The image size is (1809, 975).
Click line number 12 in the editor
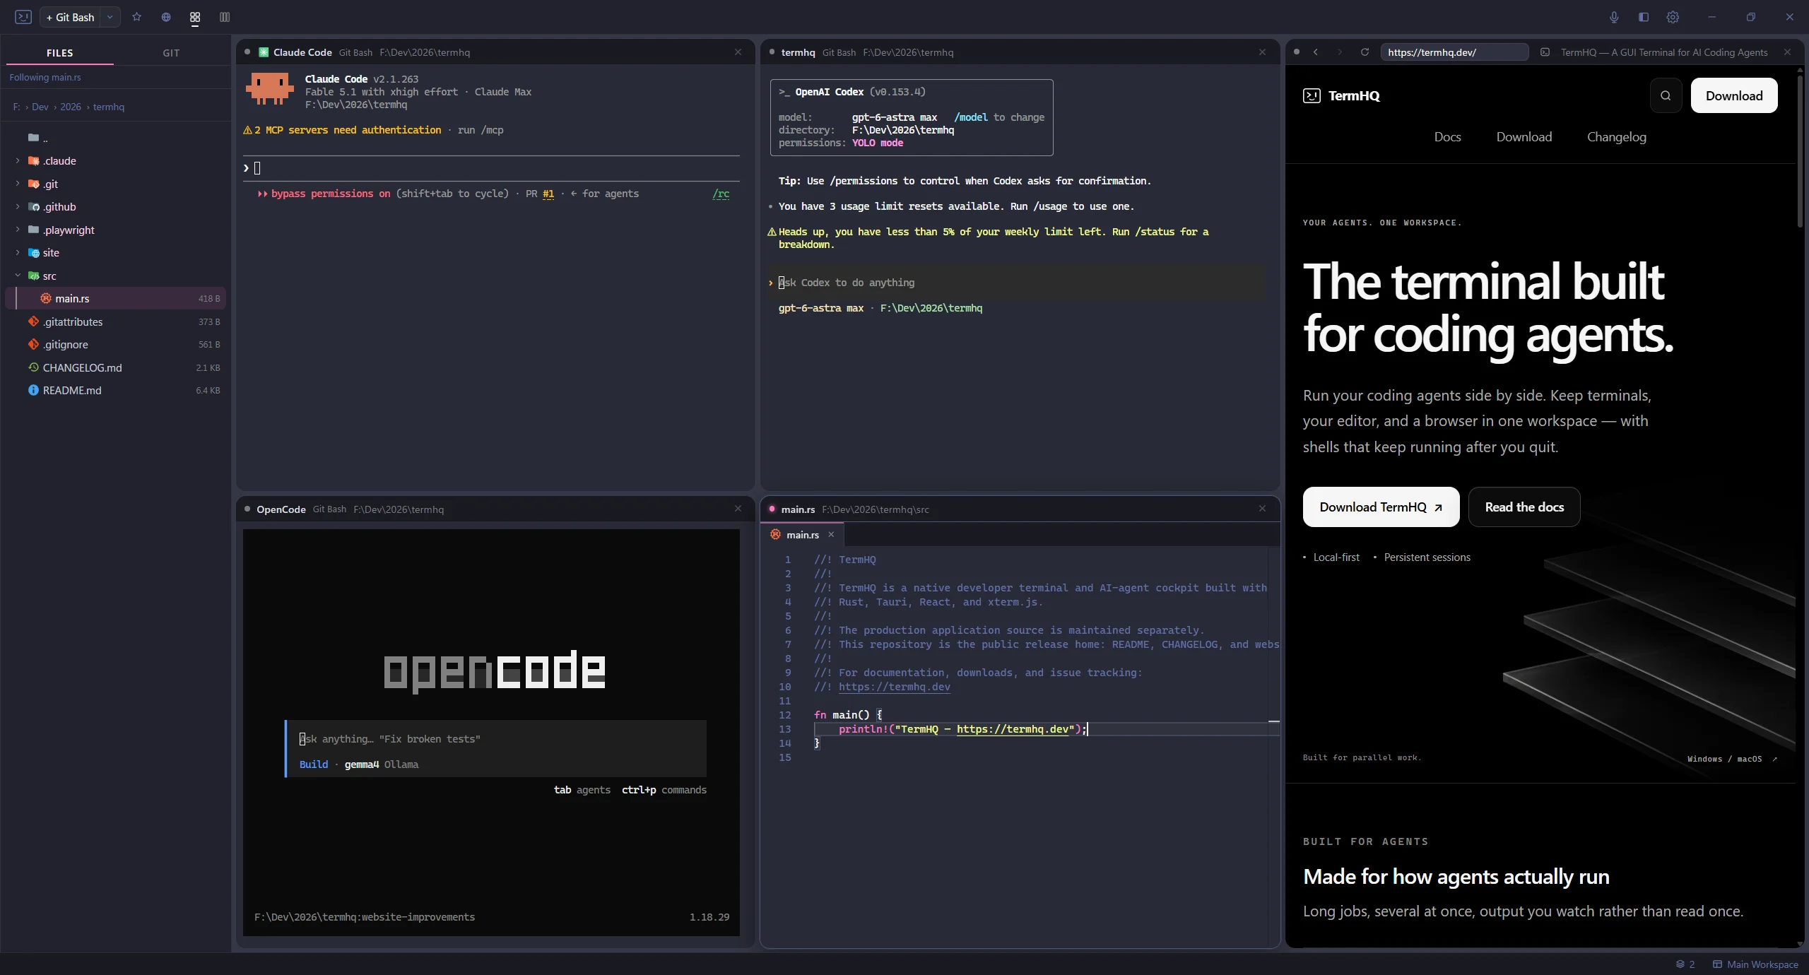(785, 715)
